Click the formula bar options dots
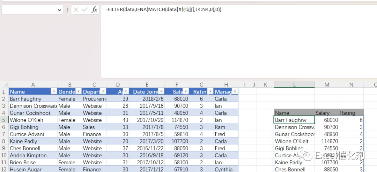 coord(67,10)
